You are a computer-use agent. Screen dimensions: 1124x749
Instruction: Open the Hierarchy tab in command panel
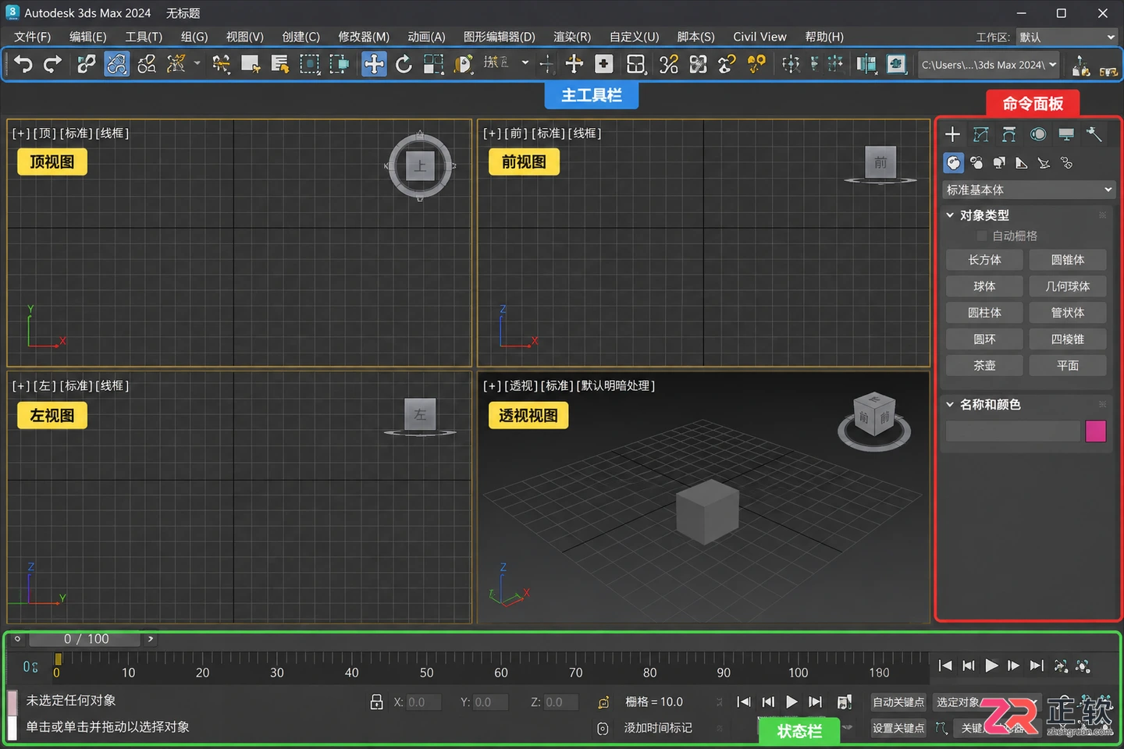coord(1009,134)
